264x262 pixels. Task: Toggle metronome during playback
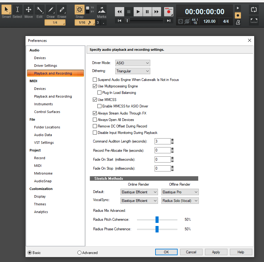(x=238, y=8)
